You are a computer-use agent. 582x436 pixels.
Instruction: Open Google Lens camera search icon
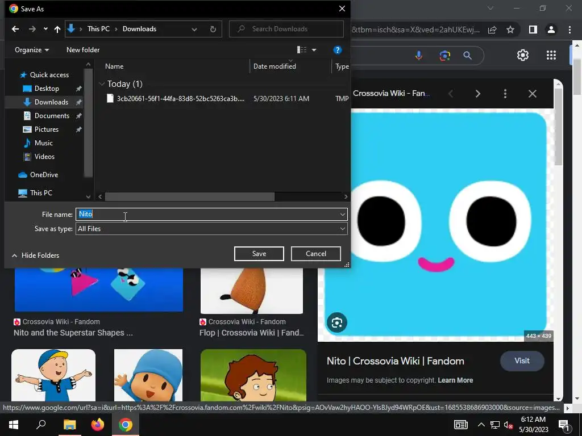444,55
